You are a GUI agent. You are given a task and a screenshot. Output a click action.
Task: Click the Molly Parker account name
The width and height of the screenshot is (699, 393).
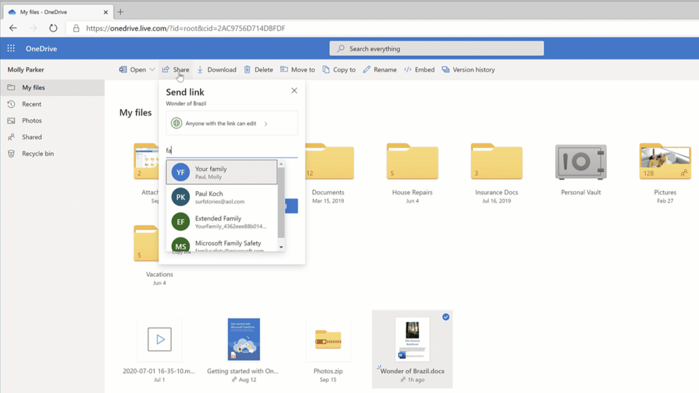click(26, 70)
